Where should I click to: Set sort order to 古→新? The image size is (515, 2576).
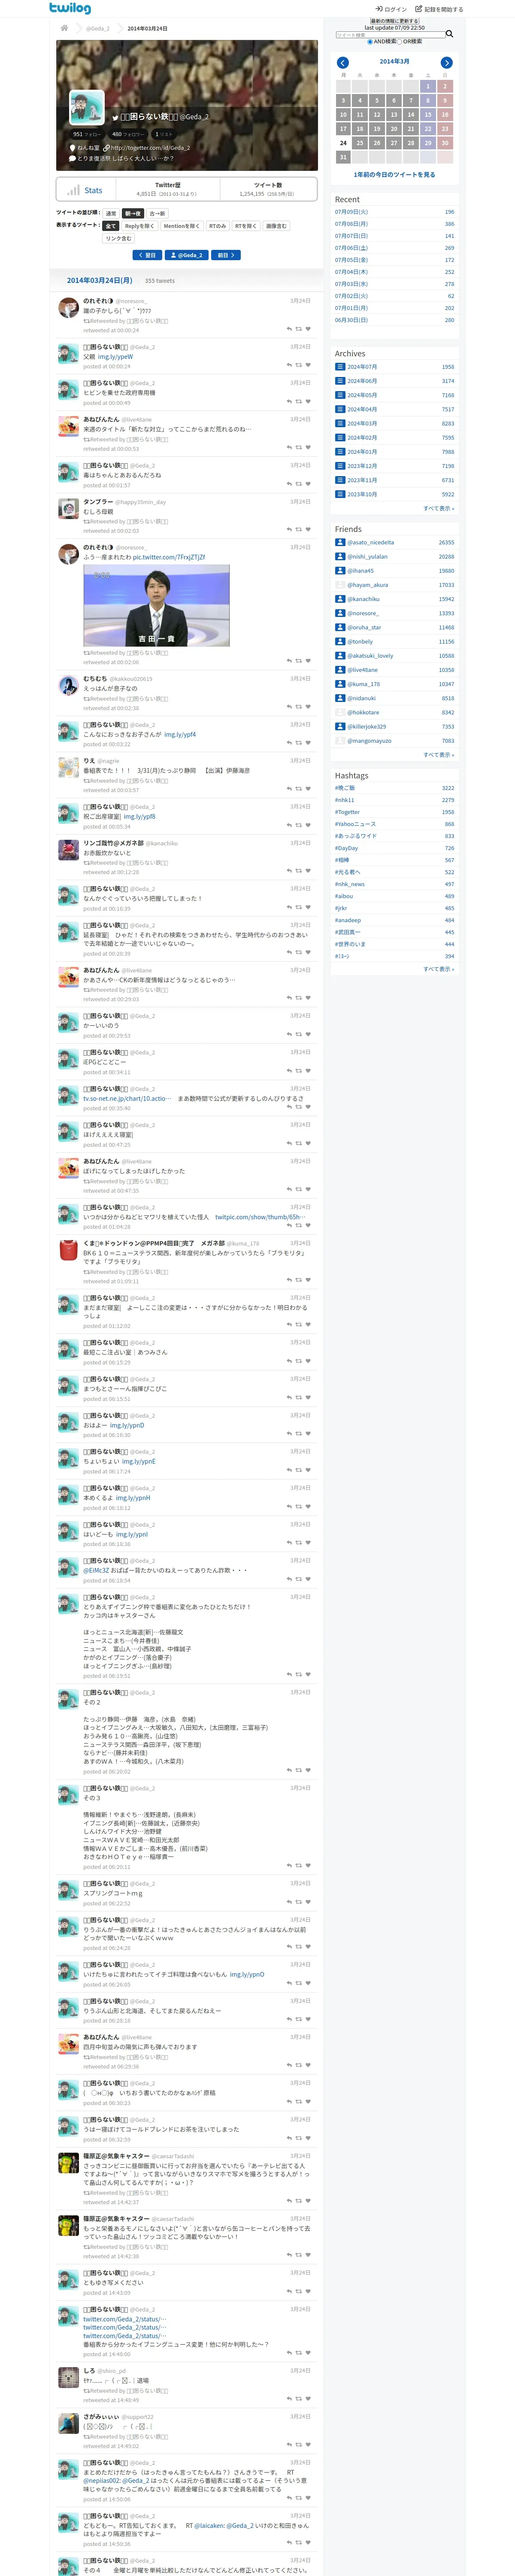[158, 213]
